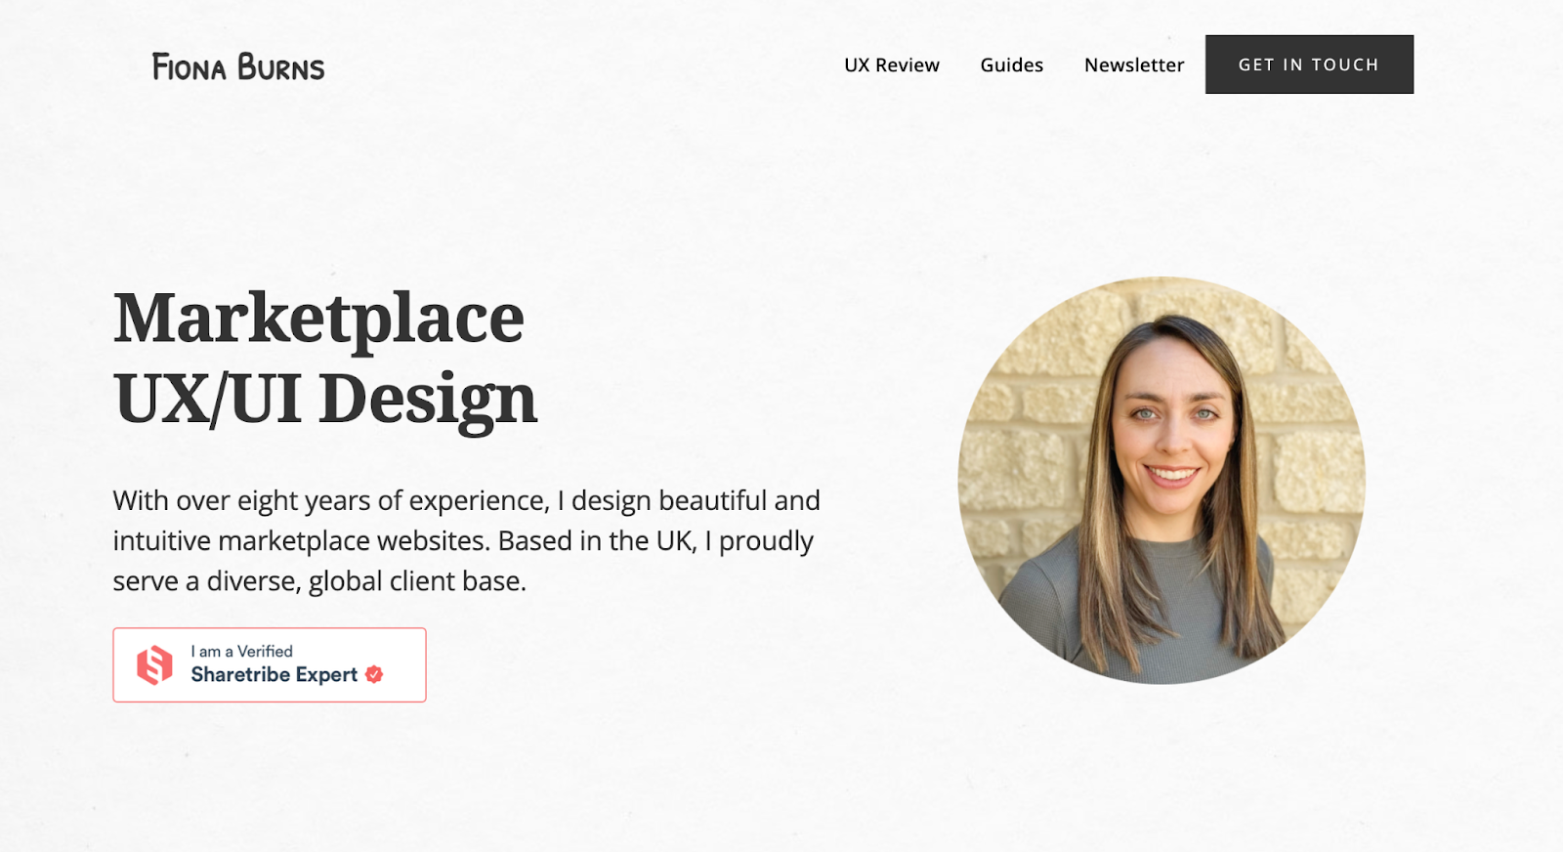Go to the Guides page
Screen dimensions: 1563x852
(1012, 64)
